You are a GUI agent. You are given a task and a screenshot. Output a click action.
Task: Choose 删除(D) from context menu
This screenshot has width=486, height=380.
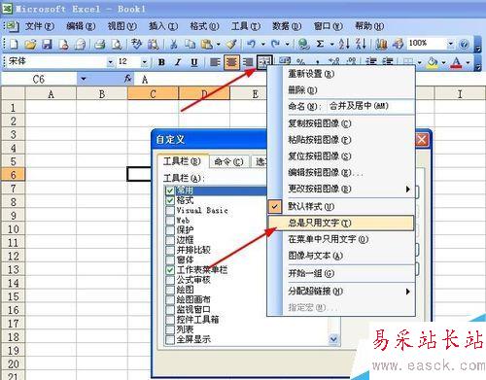[x=340, y=90]
